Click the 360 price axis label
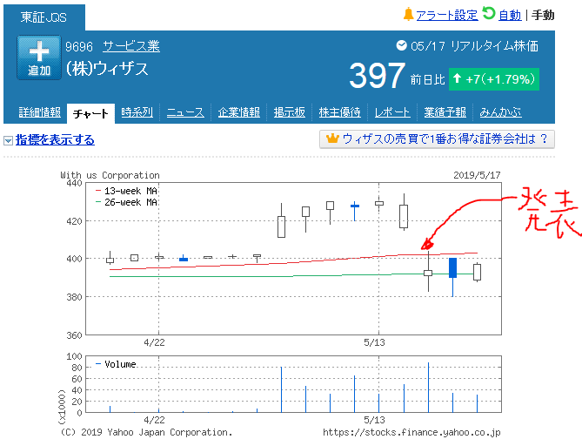582x446 pixels. click(x=74, y=335)
